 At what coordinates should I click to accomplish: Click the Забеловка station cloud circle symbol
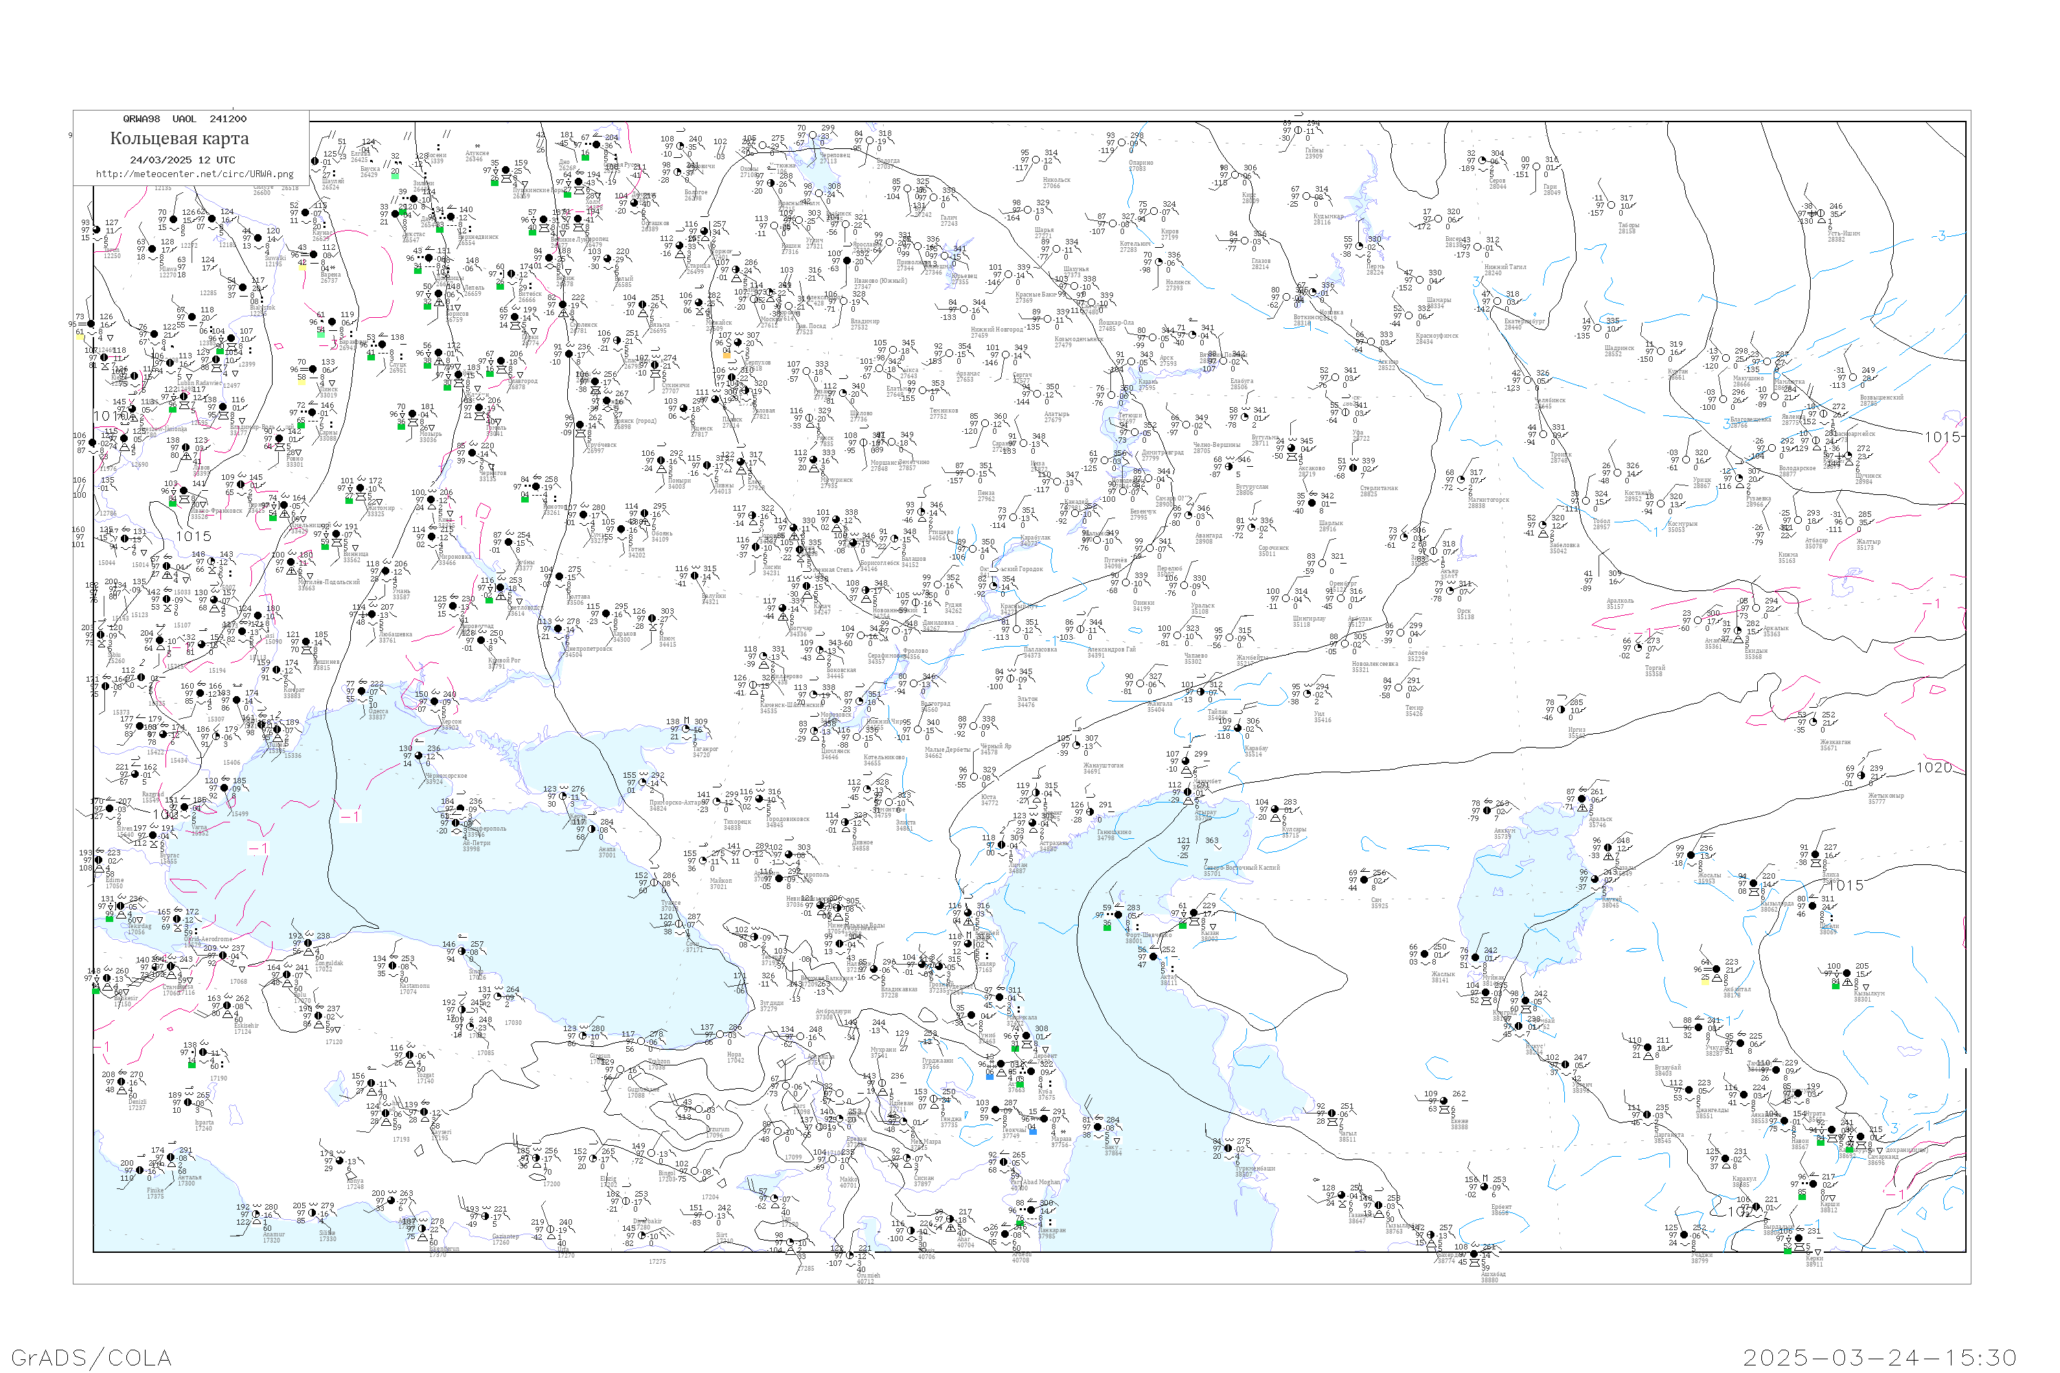pos(1543,525)
